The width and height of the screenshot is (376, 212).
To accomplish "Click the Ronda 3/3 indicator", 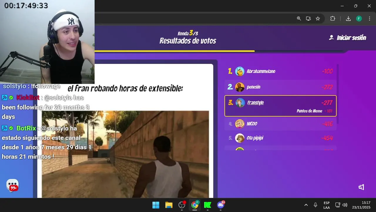I will (x=188, y=33).
